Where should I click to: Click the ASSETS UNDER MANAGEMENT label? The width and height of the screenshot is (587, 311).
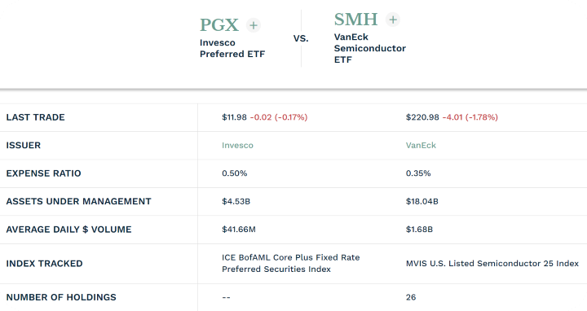tap(78, 201)
